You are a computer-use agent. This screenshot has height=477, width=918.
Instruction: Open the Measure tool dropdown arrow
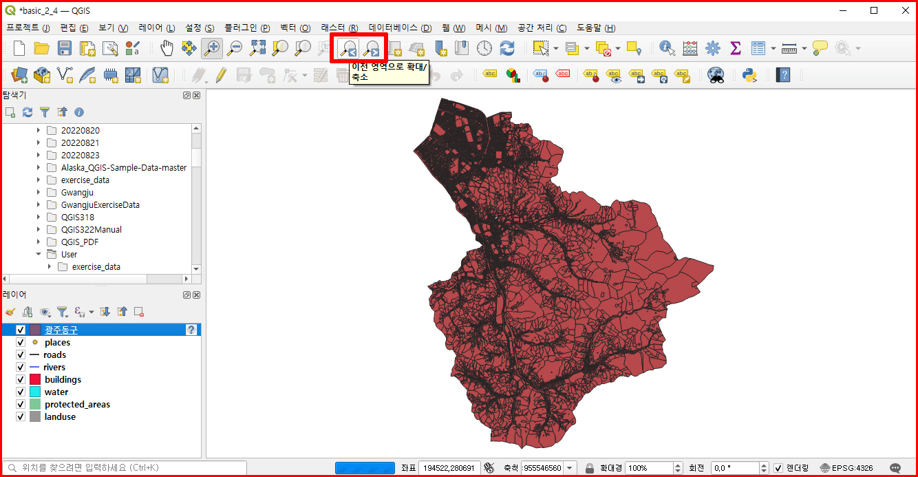tap(804, 48)
